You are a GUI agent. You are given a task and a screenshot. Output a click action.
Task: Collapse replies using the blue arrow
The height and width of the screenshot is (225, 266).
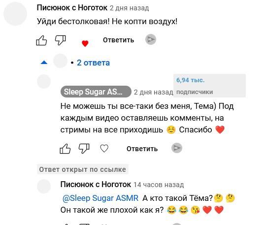[44, 63]
